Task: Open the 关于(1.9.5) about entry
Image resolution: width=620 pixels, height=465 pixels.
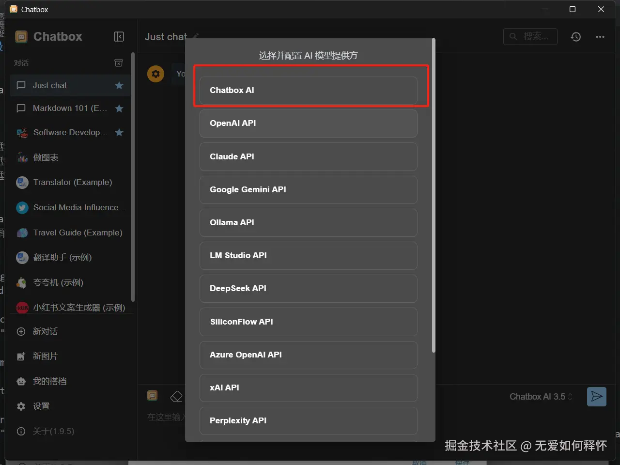Action: (70, 431)
